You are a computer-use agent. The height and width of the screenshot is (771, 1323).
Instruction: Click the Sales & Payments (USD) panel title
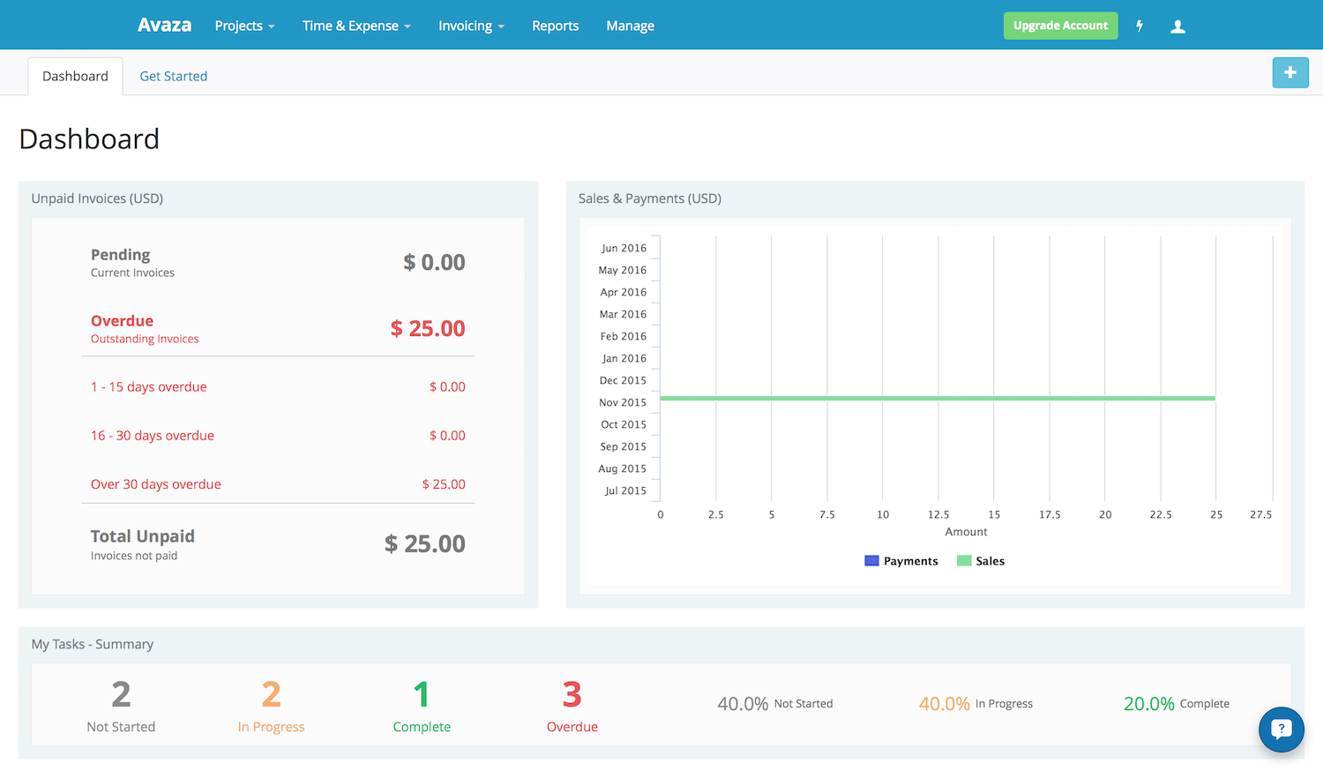tap(650, 198)
